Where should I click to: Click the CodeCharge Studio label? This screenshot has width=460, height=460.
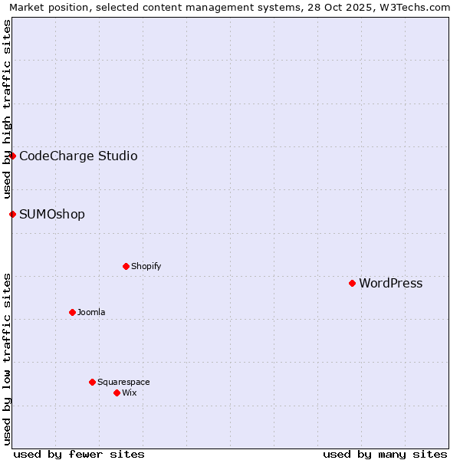78,156
